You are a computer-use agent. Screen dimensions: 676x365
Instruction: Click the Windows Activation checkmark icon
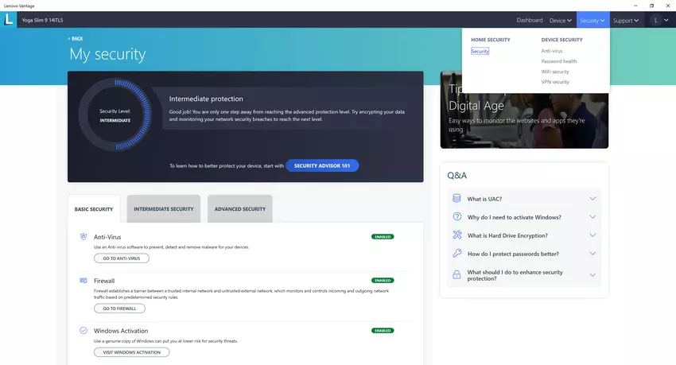pos(84,331)
